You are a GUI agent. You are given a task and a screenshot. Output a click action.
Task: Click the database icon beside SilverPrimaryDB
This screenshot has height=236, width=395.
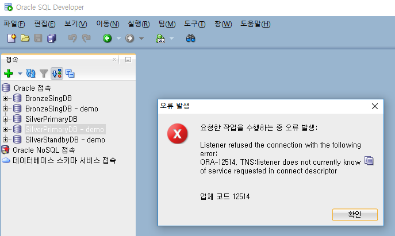pos(17,119)
